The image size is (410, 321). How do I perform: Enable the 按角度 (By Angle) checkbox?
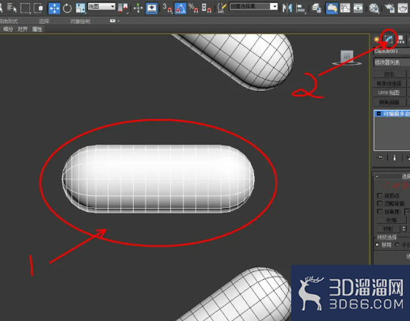tap(380, 211)
